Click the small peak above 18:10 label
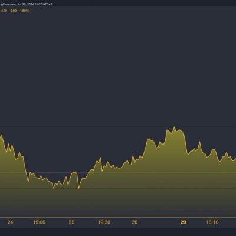 (214, 149)
